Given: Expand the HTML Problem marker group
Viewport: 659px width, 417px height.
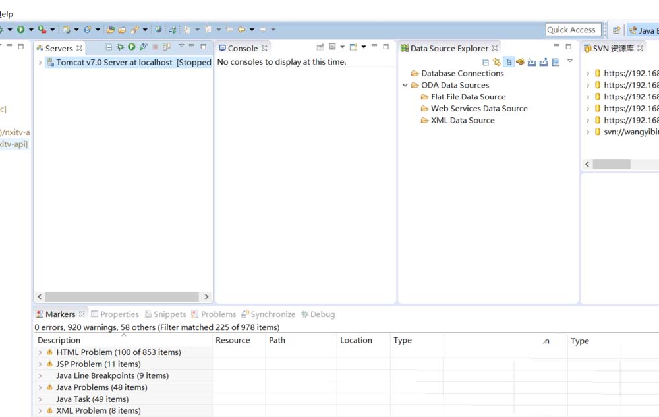Looking at the screenshot, I should tap(40, 352).
